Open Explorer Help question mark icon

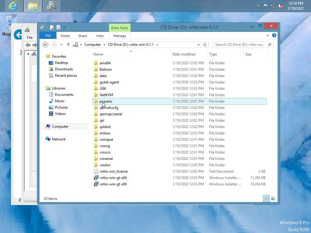coord(274,35)
